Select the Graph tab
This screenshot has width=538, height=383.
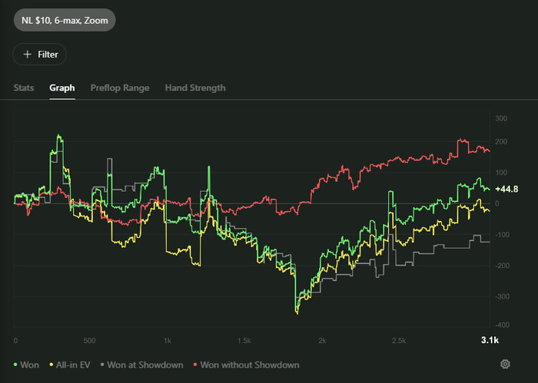(62, 87)
